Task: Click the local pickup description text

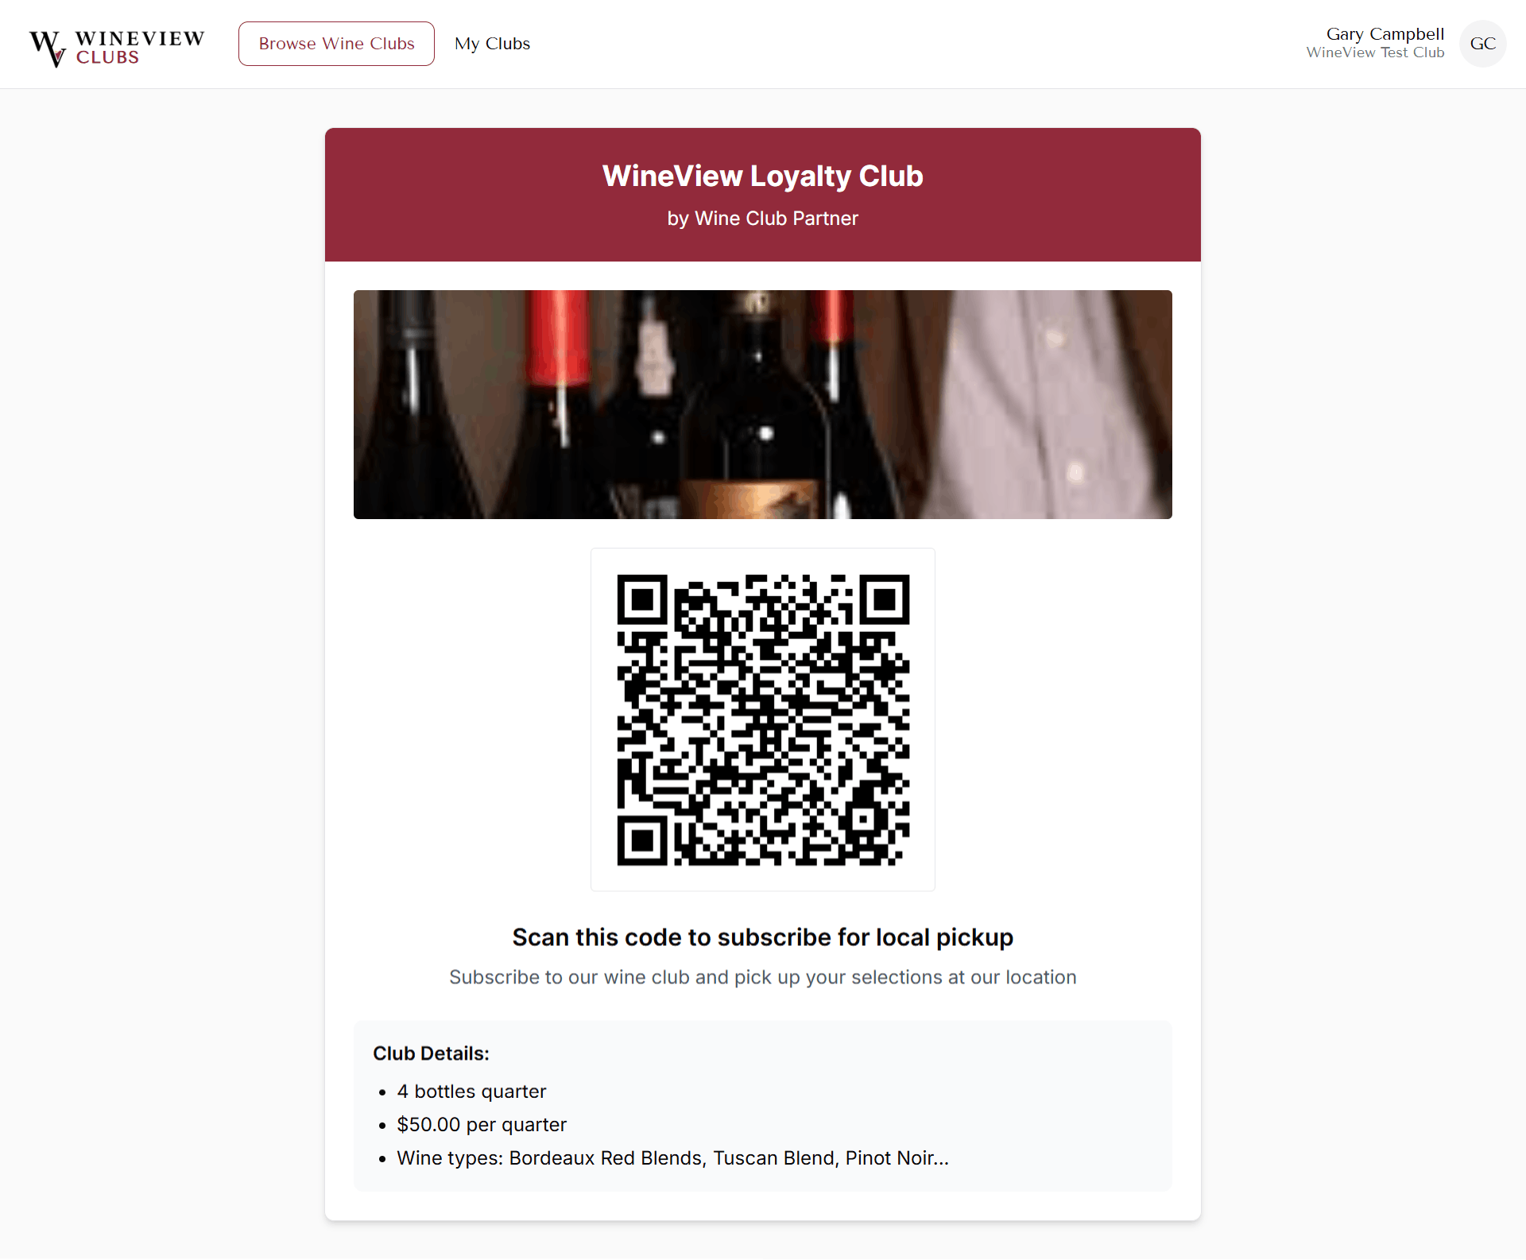Action: coord(763,977)
